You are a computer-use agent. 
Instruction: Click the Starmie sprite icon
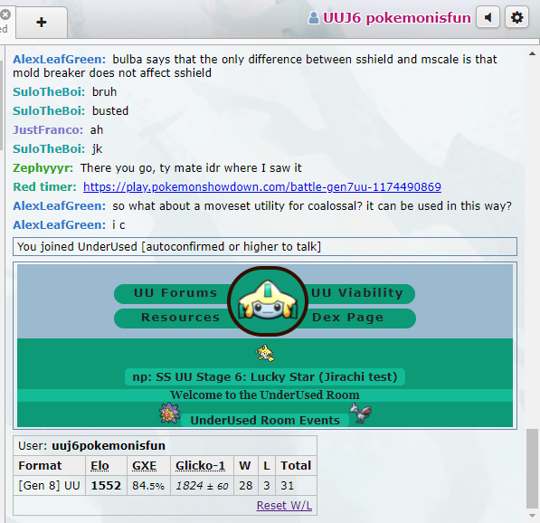click(169, 413)
